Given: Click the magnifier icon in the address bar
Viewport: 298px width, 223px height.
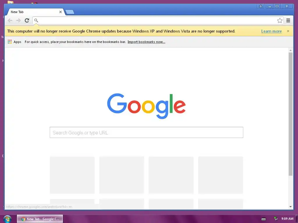Looking at the screenshot, I should click(36, 20).
